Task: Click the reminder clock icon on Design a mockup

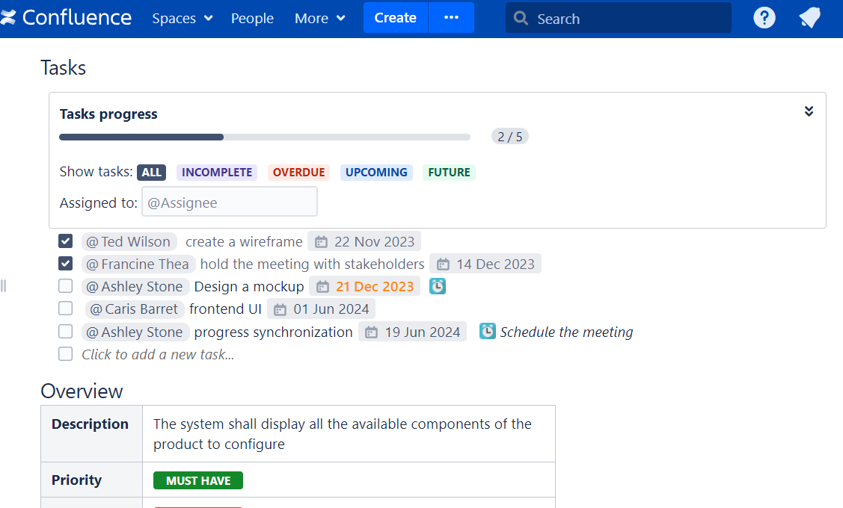Action: [437, 285]
